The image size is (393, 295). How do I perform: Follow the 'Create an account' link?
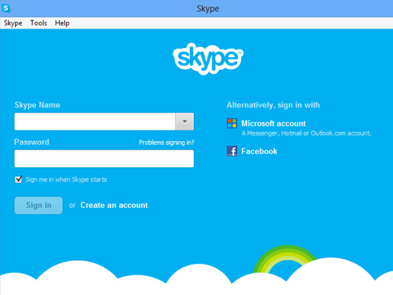tap(114, 205)
